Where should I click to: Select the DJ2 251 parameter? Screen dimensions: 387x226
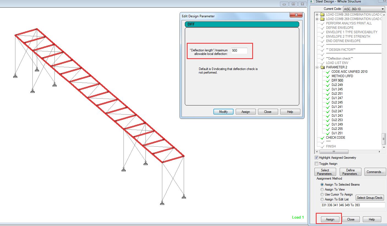[337, 94]
